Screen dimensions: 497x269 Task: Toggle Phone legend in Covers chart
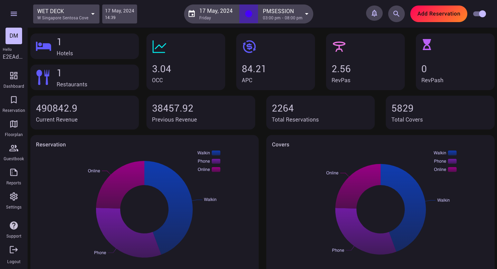pos(452,161)
